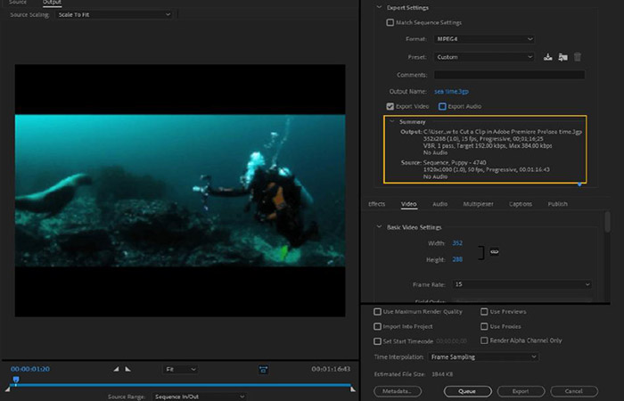
Task: Click the Estimated File Size text
Action: [x=414, y=374]
